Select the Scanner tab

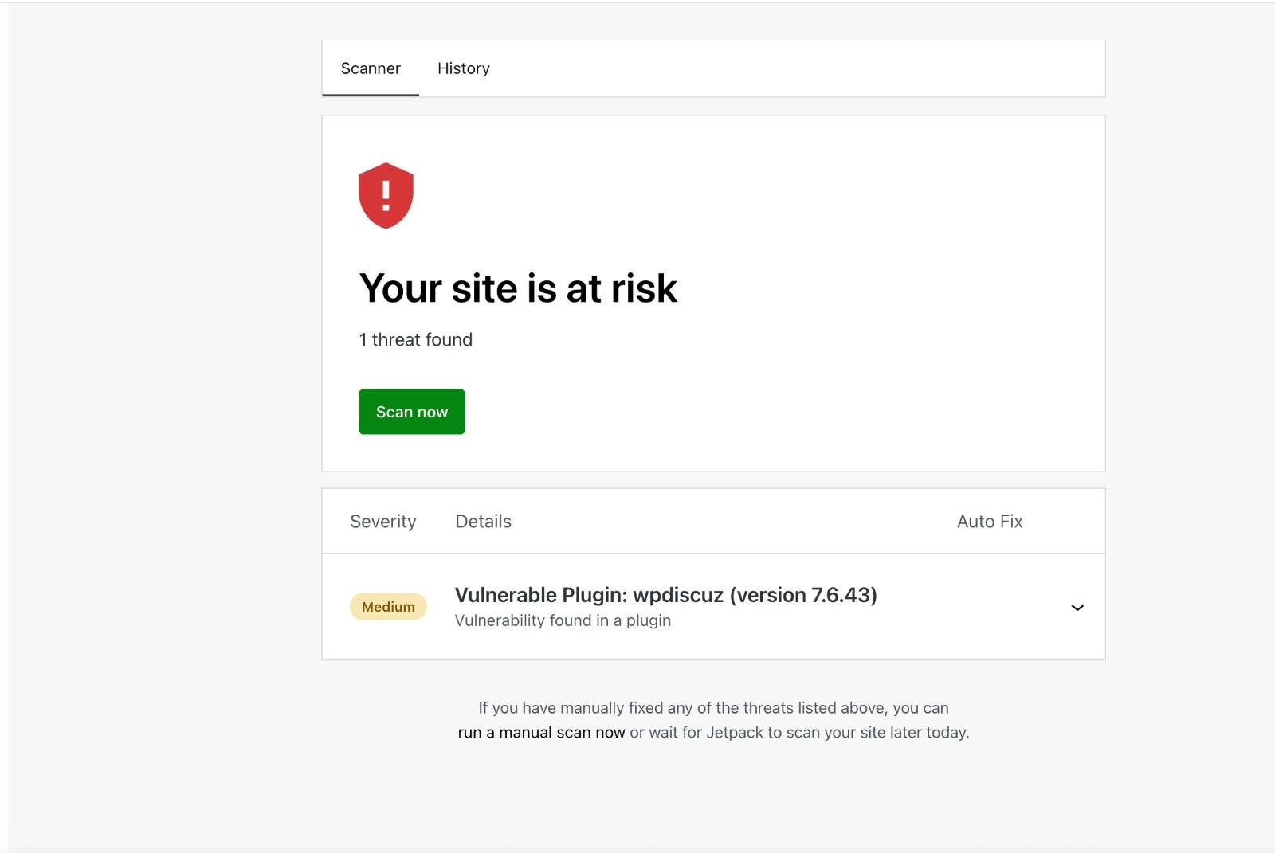pos(371,68)
